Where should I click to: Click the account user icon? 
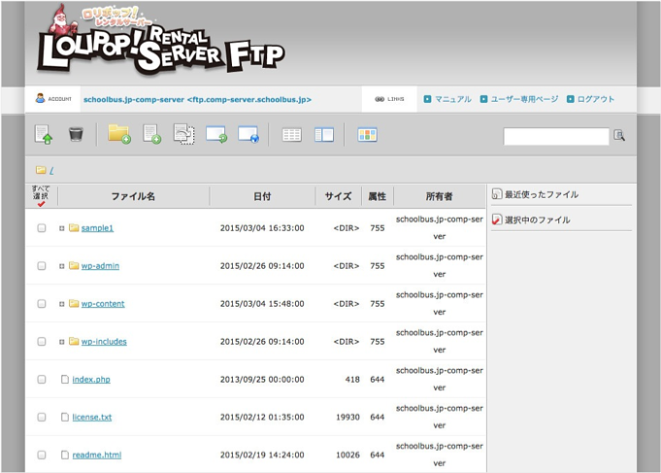[40, 98]
